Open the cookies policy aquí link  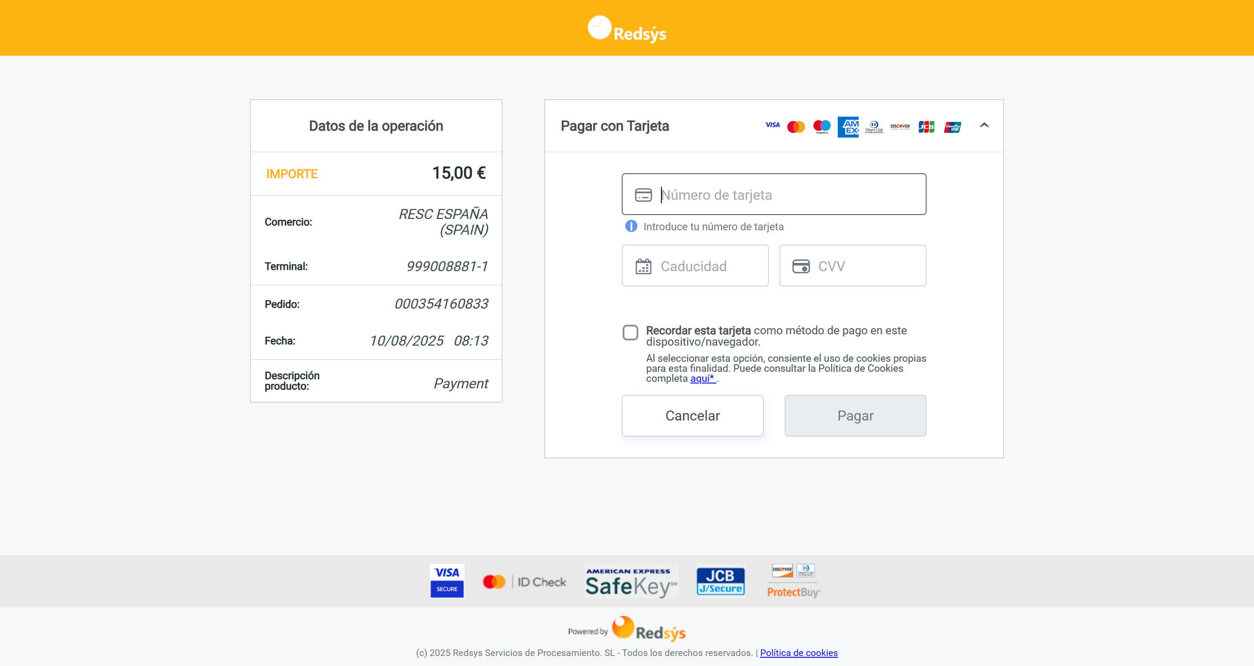[702, 378]
